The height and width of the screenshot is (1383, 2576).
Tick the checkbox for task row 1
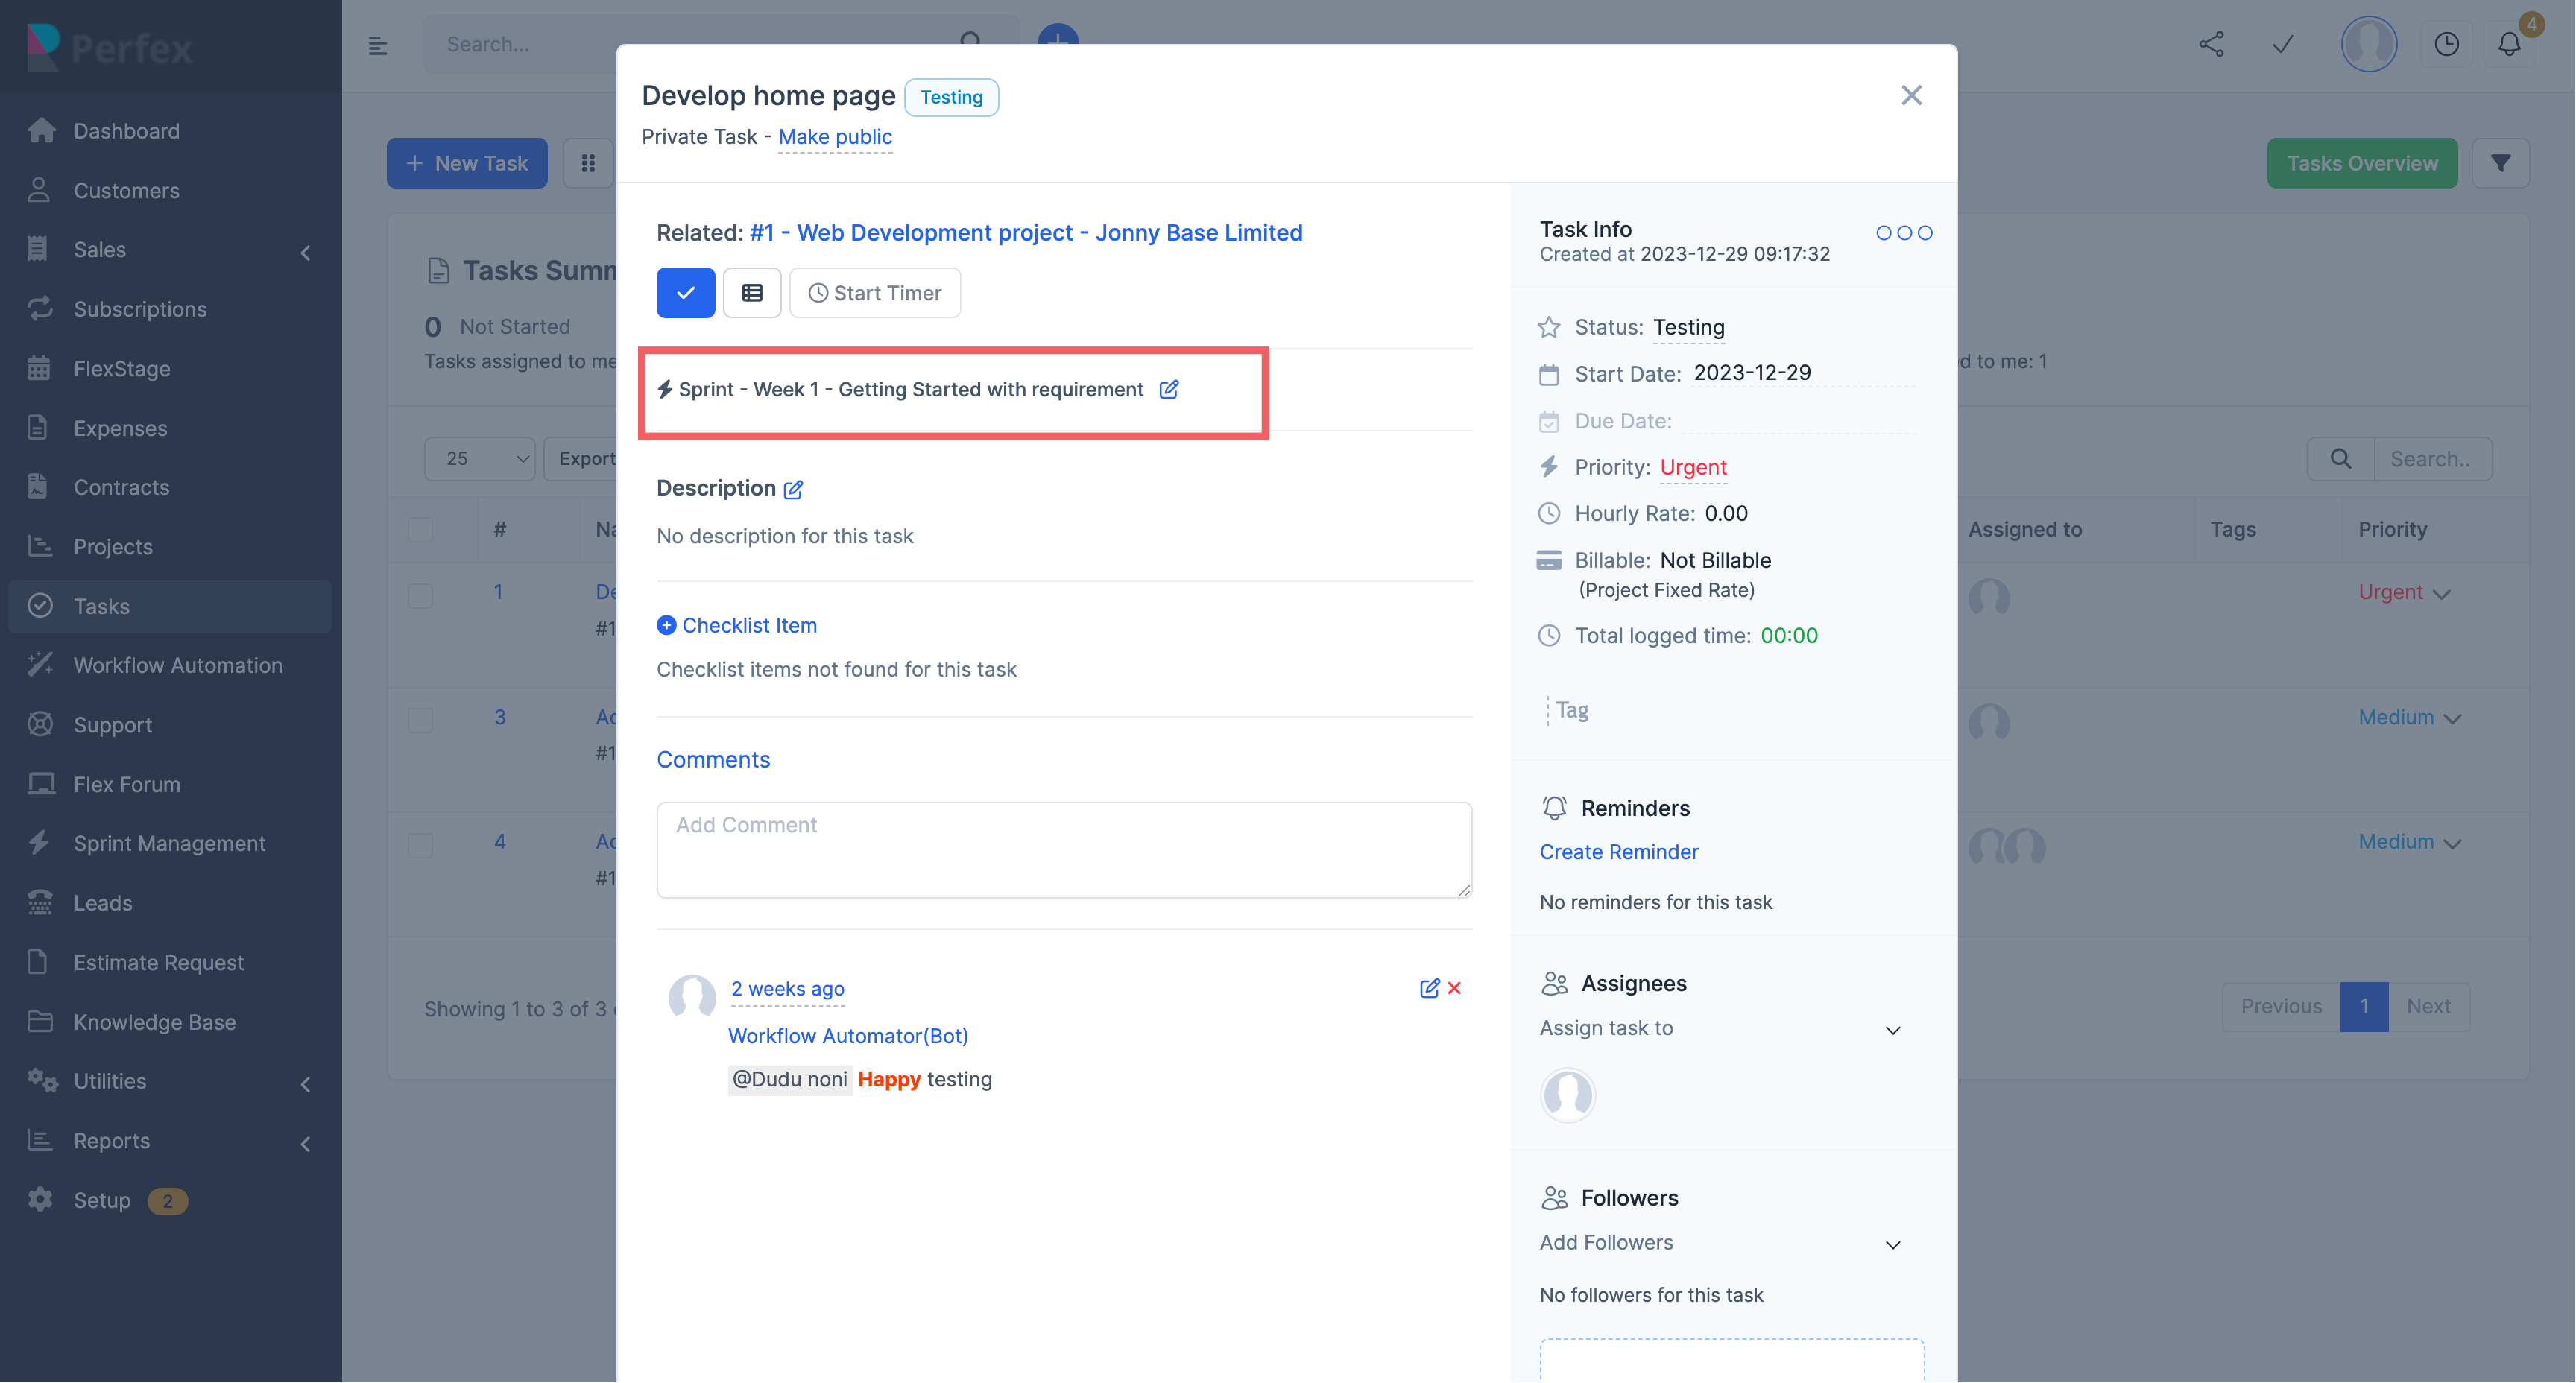(420, 596)
